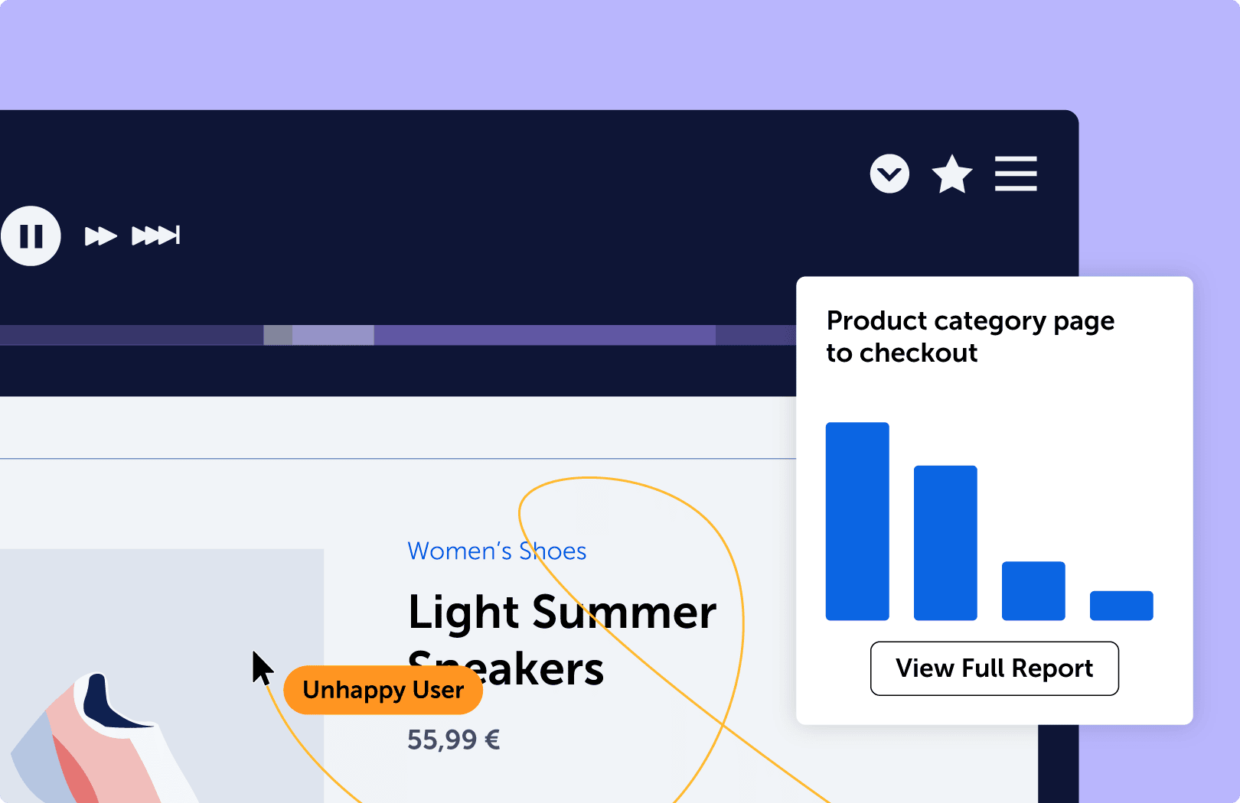
Task: Click the fast-forward icon
Action: [100, 236]
